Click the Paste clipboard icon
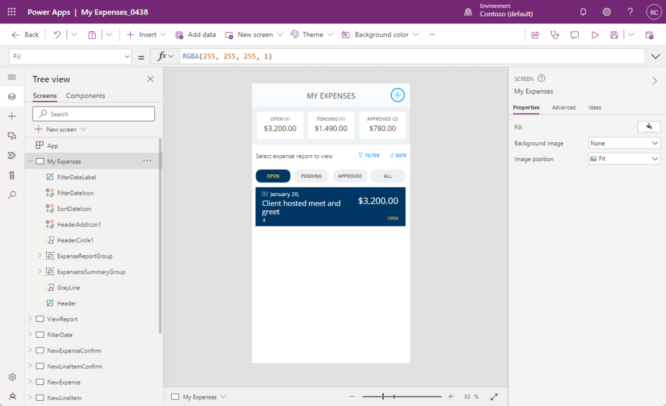The height and width of the screenshot is (406, 666). (92, 35)
